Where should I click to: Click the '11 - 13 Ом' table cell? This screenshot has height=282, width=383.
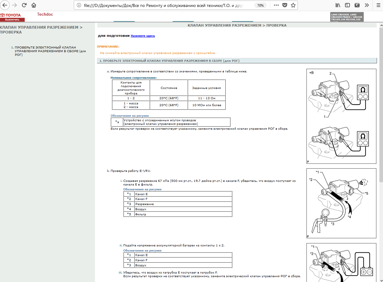[206, 98]
